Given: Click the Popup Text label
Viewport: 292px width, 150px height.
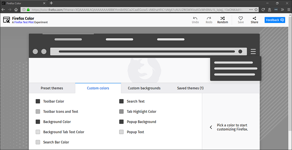Looking at the screenshot, I should coord(135,132).
